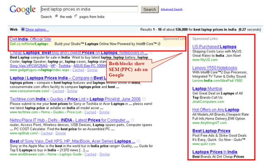Open the Hot Offers on Any Laptop ad
The image size is (269, 167).
[x=216, y=110]
